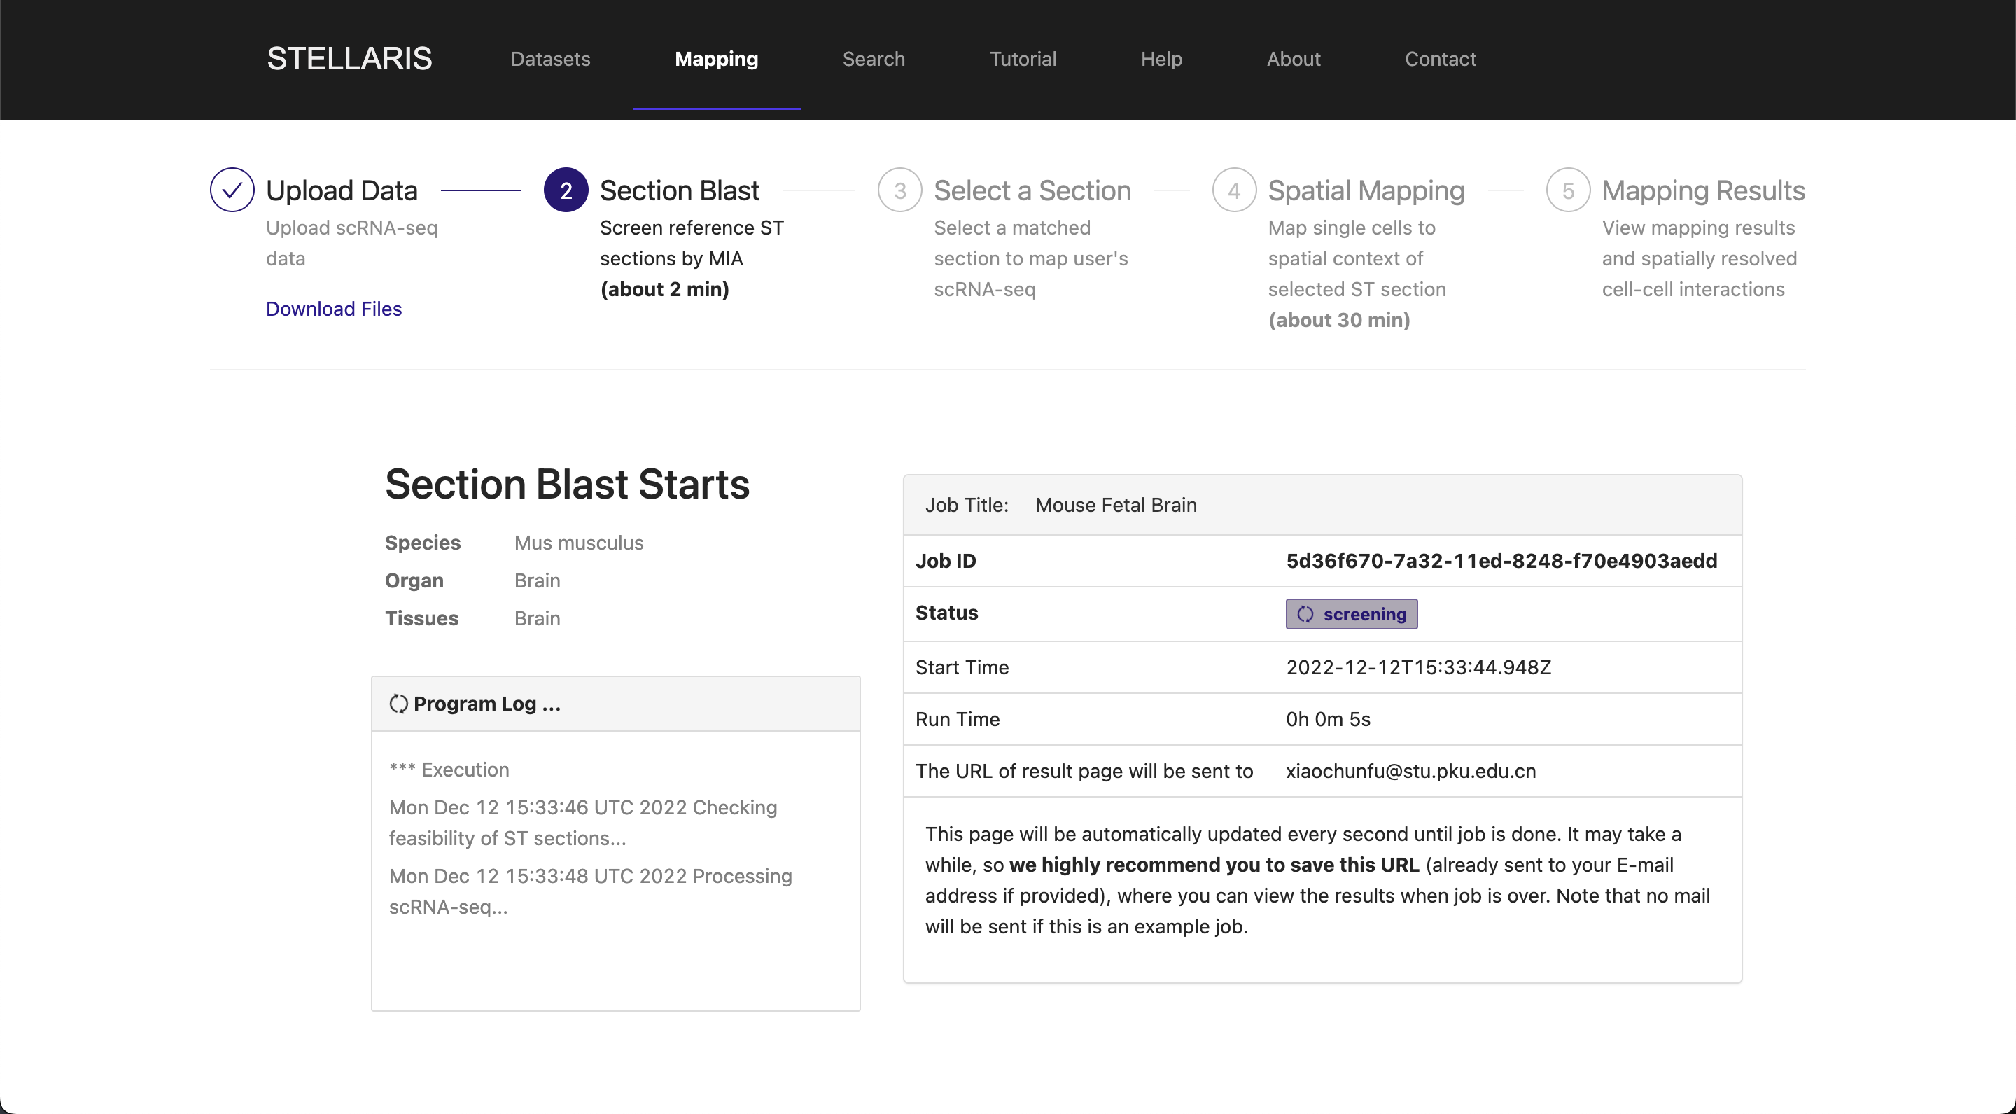The image size is (2016, 1114).
Task: Select the Mapping navigation tab
Action: coord(716,59)
